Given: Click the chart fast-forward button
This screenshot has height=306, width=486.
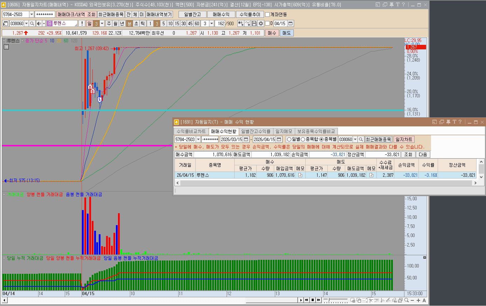Looking at the screenshot, I should click(319, 300).
